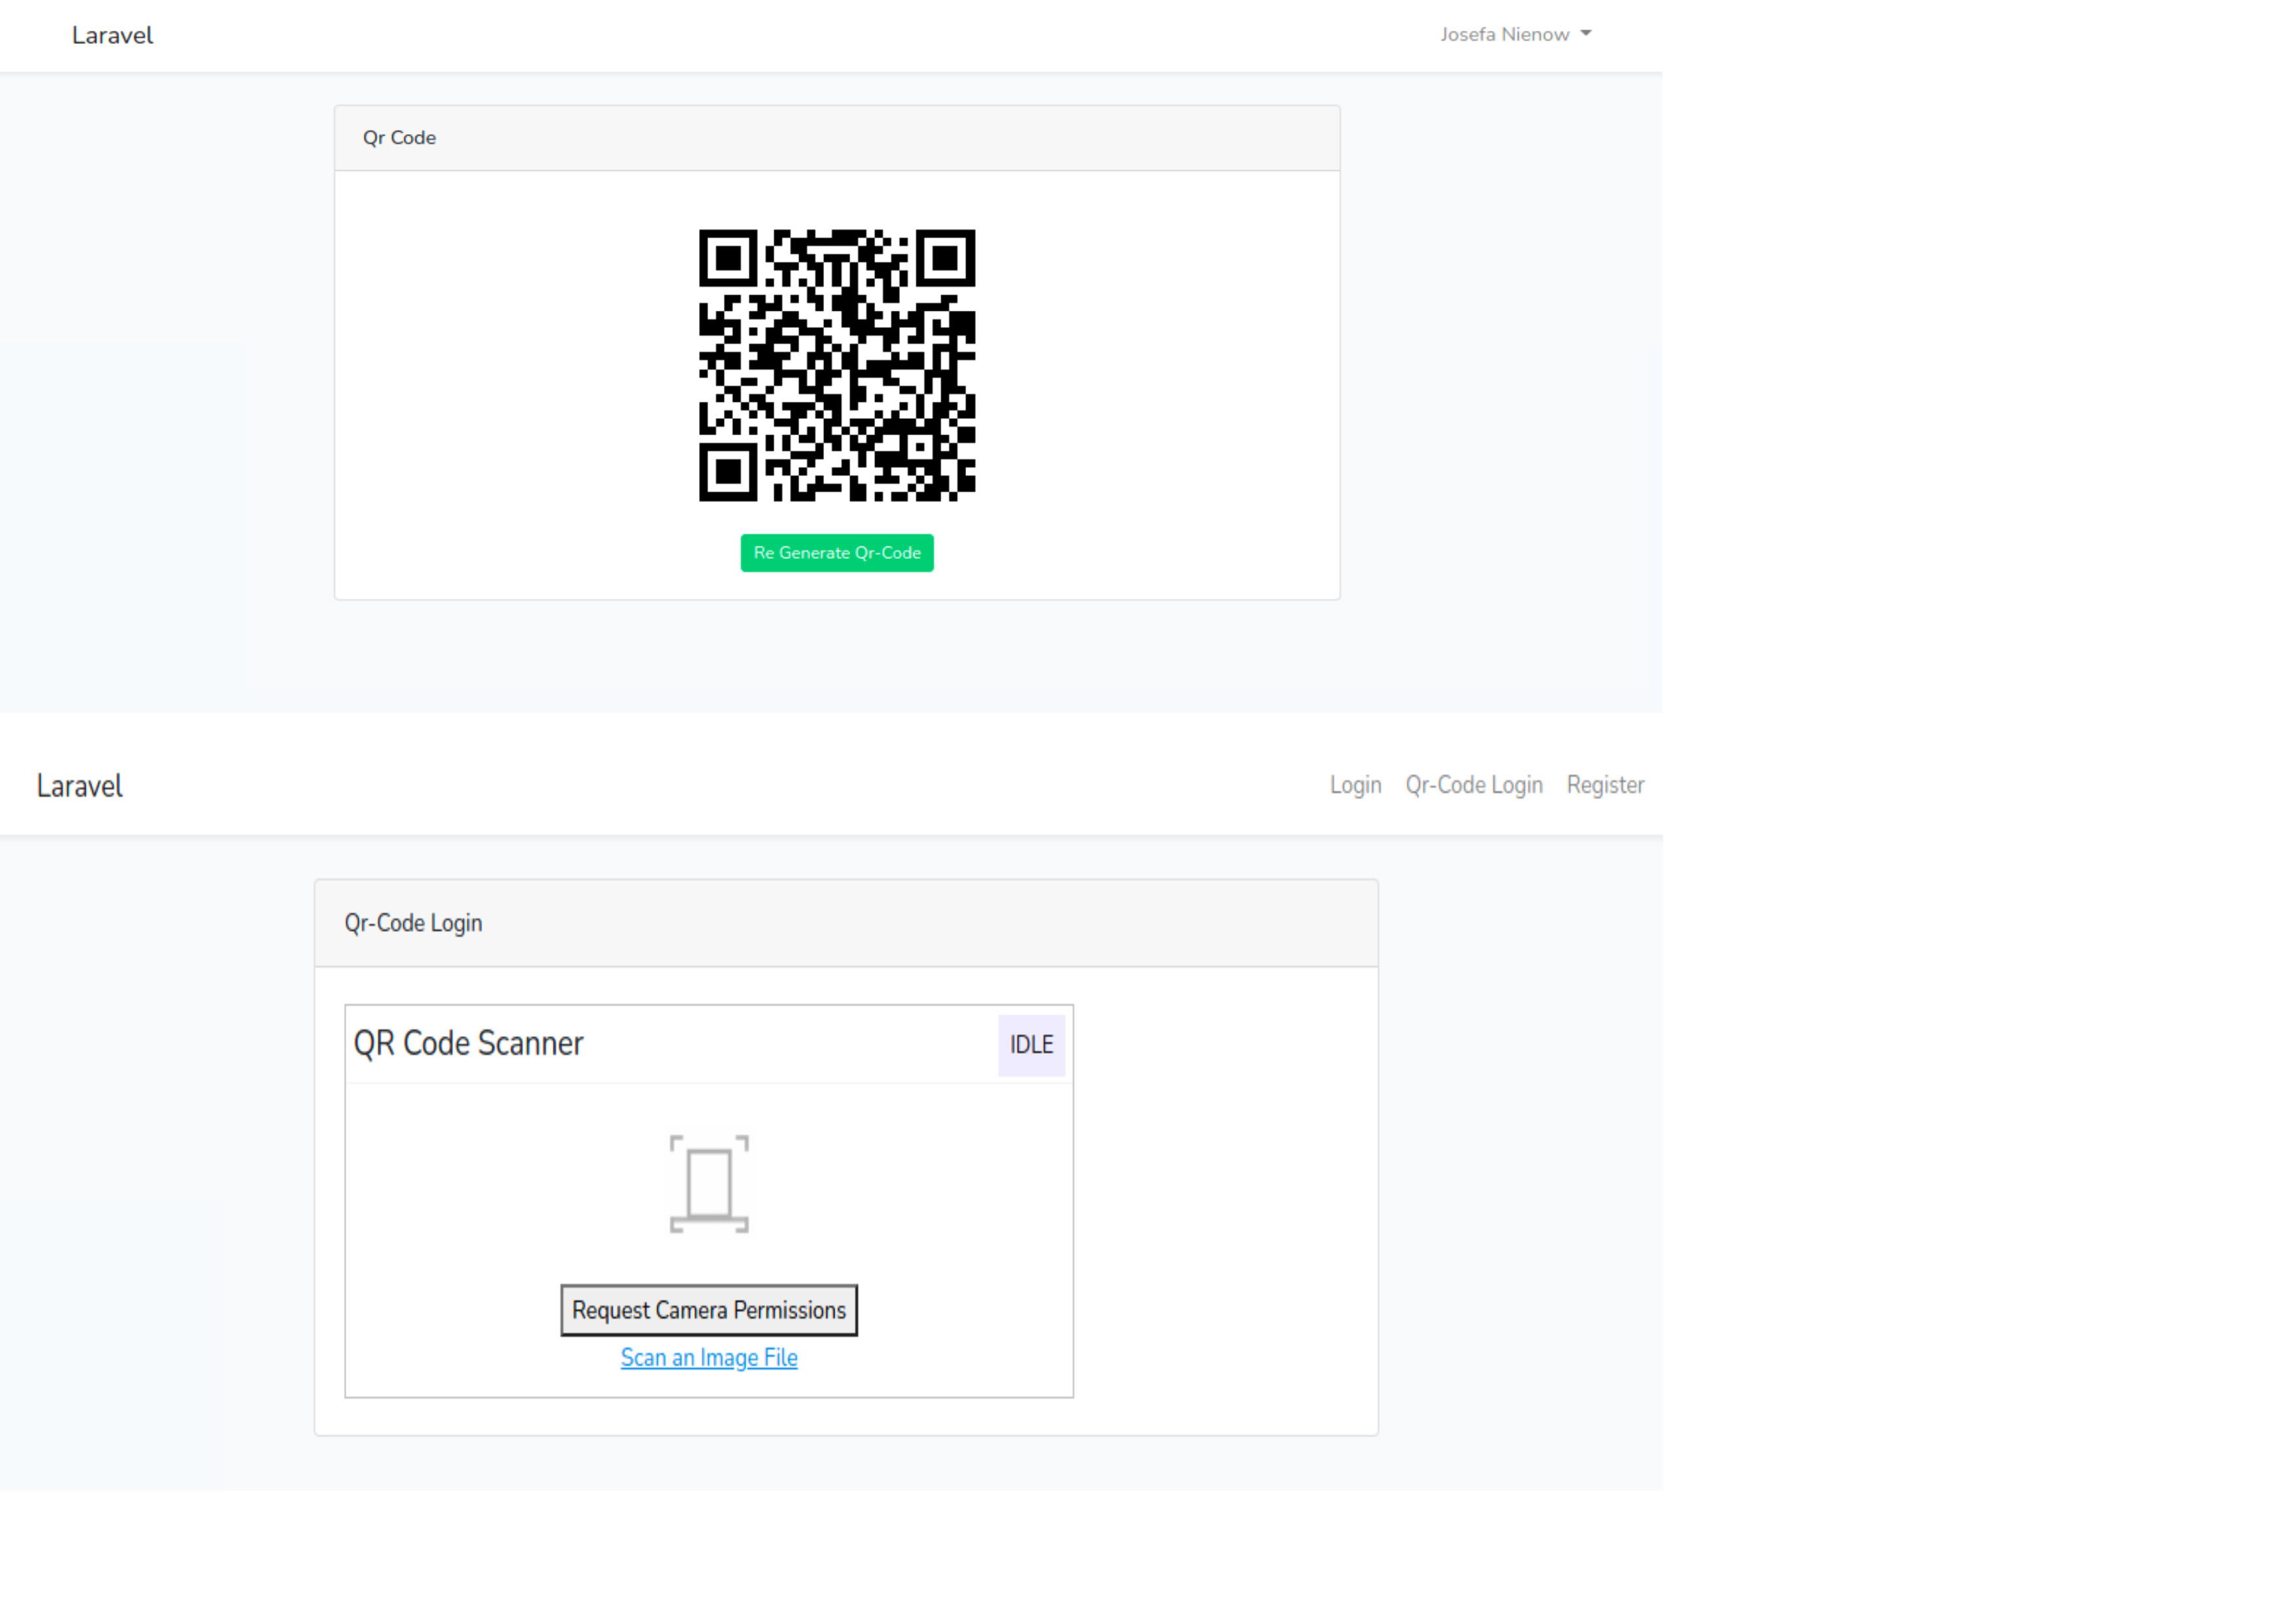Click the Laravel brand in the top navbar
2296x1623 pixels.
tap(112, 35)
